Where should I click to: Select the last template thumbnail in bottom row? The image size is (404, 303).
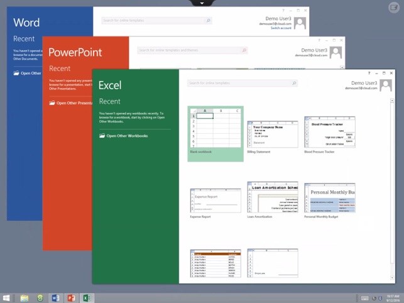(x=273, y=263)
